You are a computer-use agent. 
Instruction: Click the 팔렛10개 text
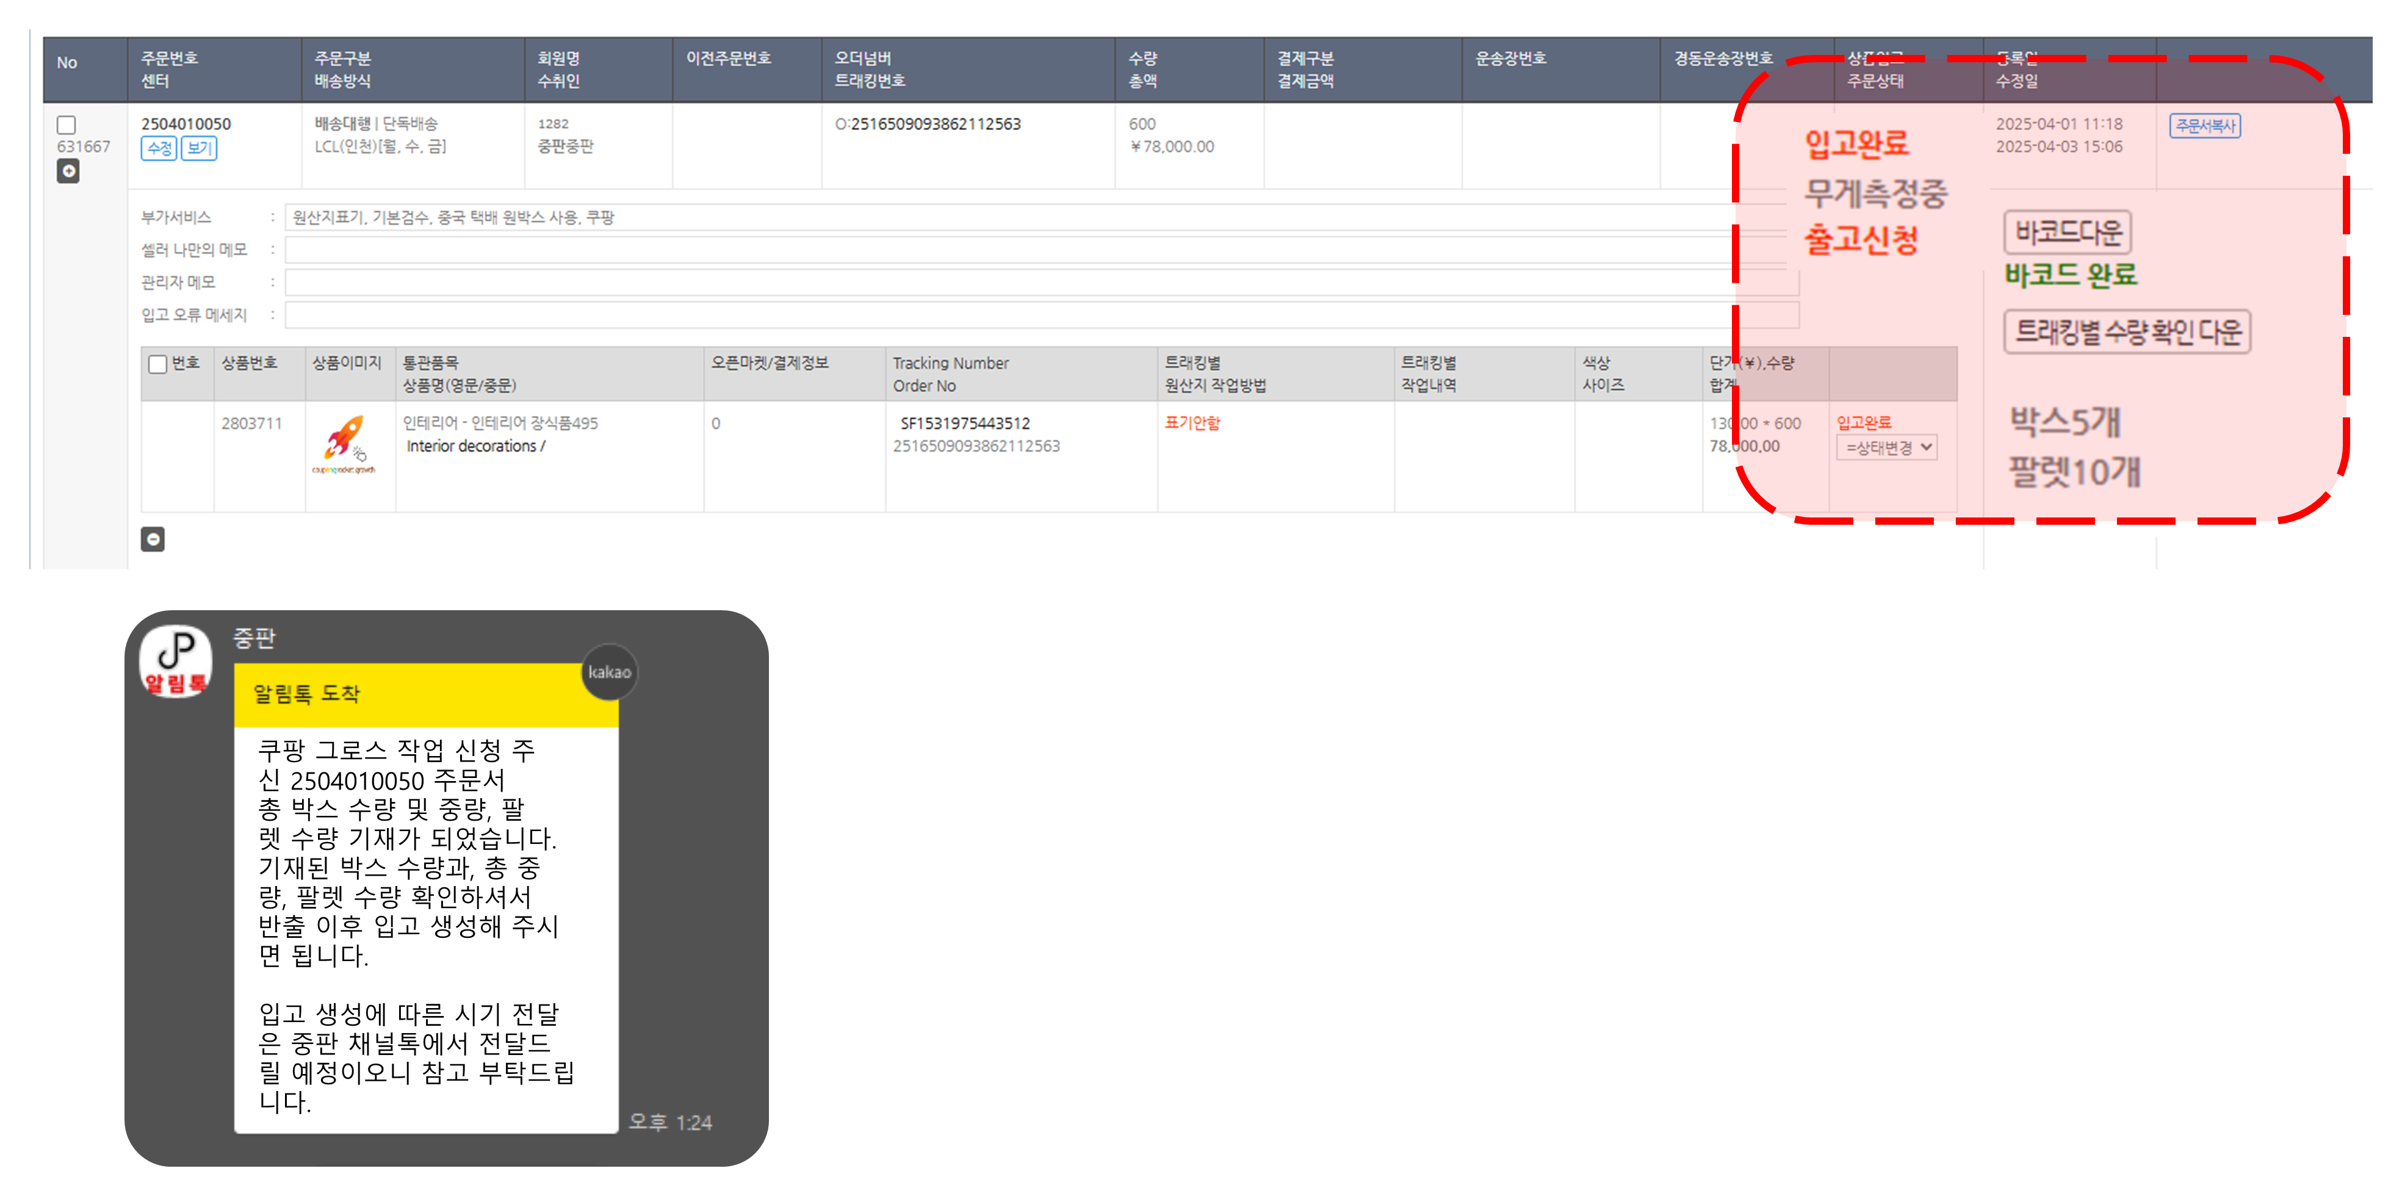pos(2074,472)
